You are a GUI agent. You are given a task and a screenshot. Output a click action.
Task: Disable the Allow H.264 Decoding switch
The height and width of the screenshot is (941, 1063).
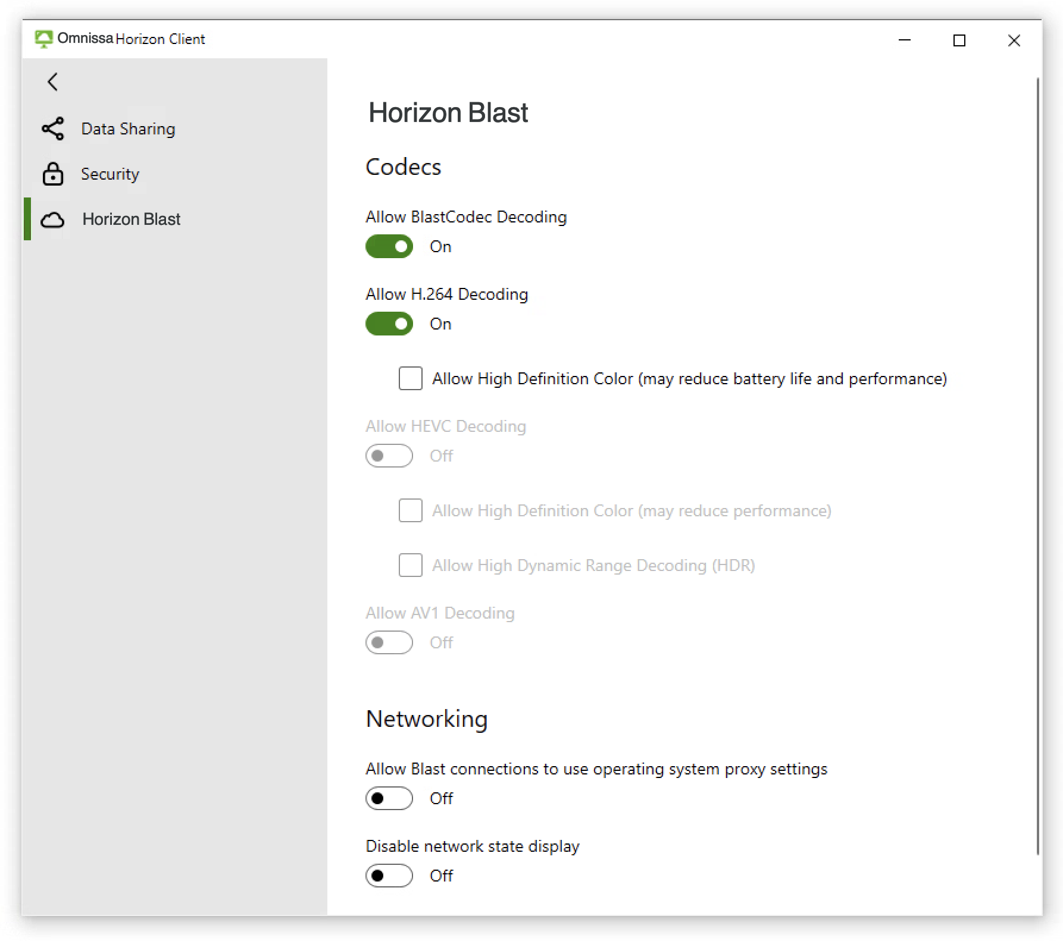pos(389,324)
